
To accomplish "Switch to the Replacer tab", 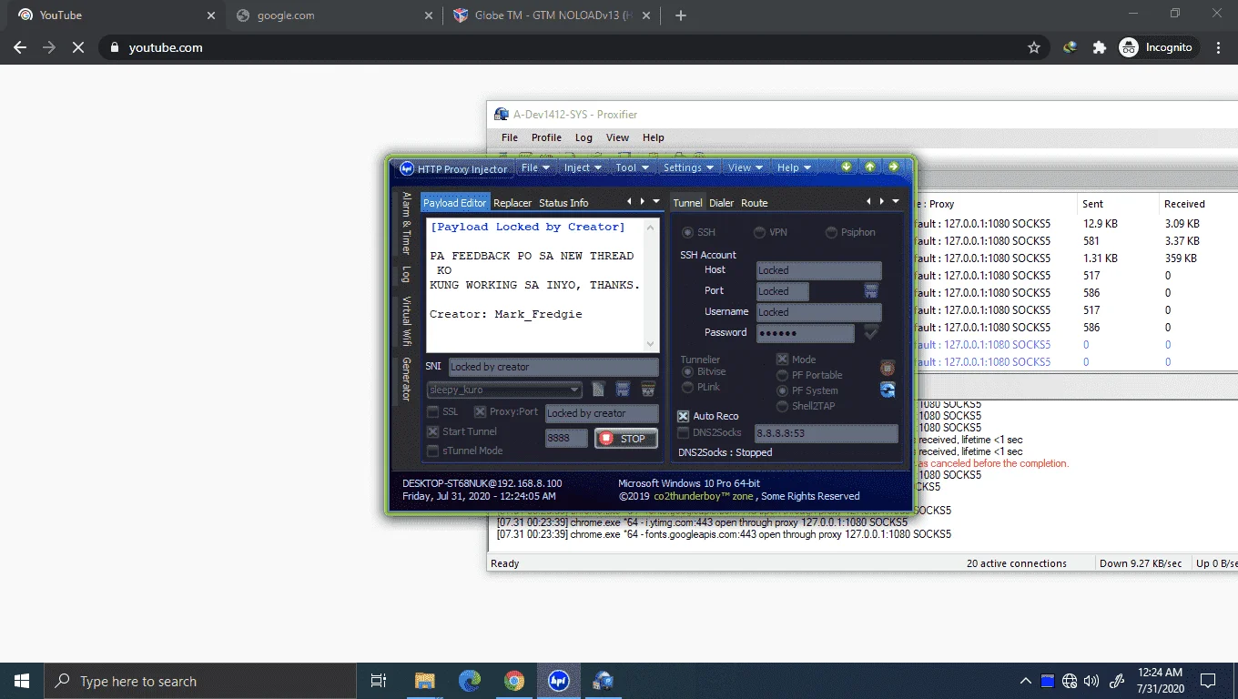I will pos(512,203).
